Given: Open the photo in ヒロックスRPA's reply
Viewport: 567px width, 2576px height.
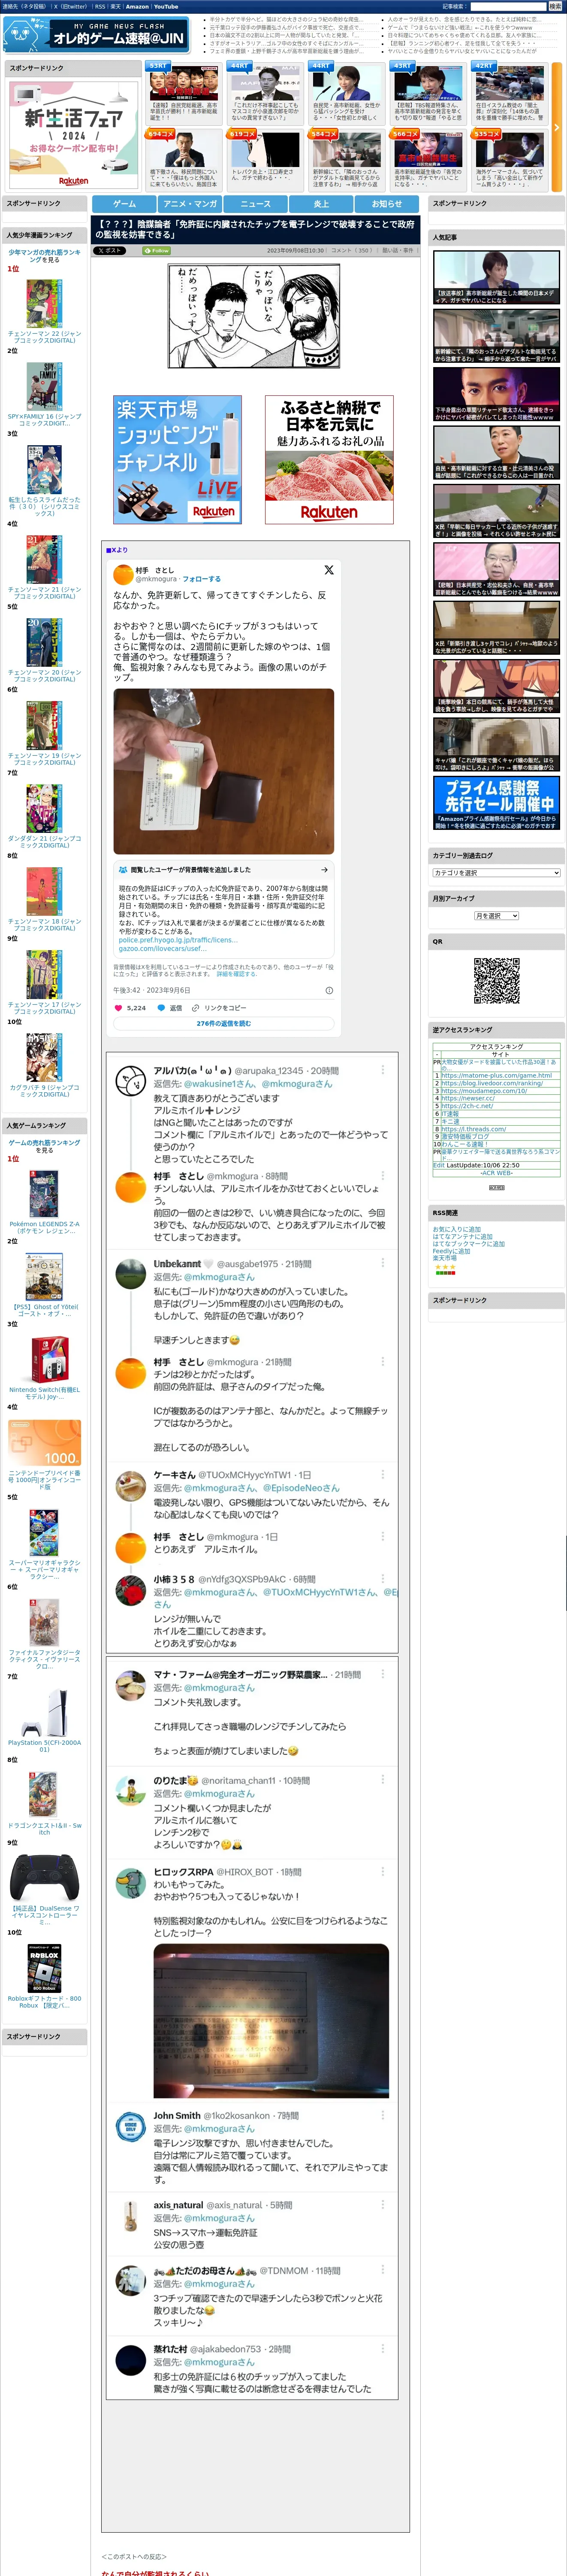Looking at the screenshot, I should point(271,2020).
